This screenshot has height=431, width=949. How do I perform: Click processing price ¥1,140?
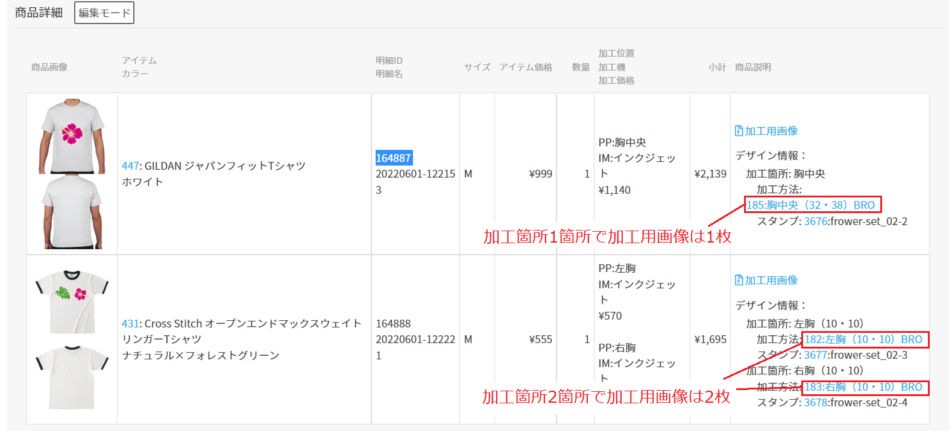click(x=614, y=190)
